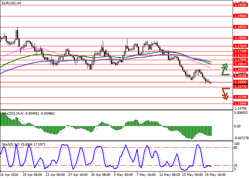Select the 1.15298 price level label
The width and height of the screenshot is (249, 178).
[240, 97]
